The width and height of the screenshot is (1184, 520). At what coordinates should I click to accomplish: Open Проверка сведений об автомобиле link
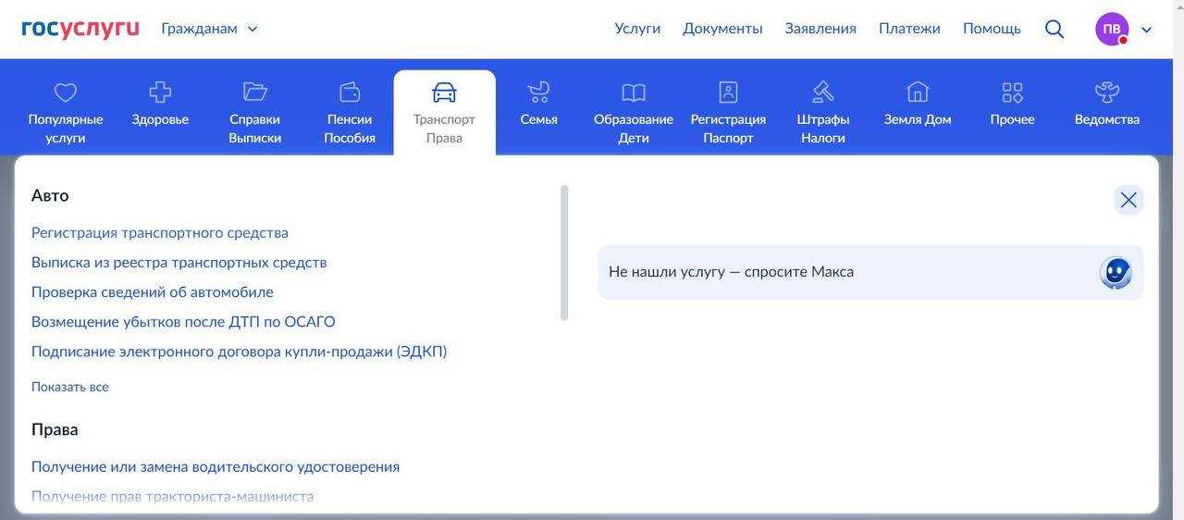click(x=153, y=292)
